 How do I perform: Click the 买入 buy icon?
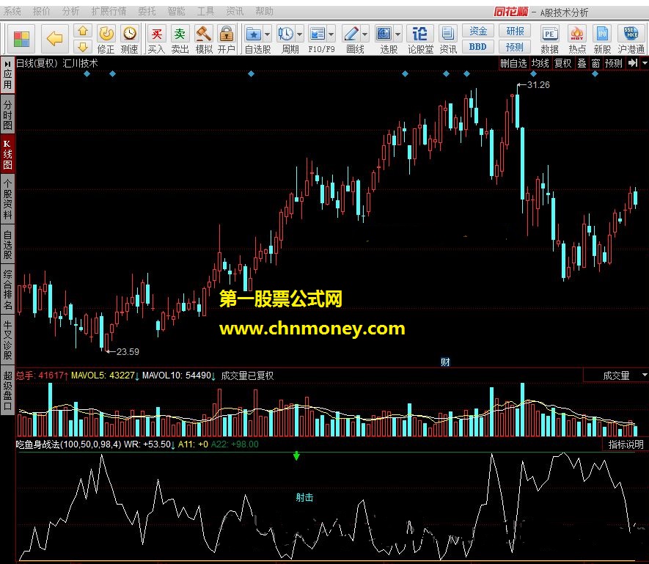(x=156, y=33)
